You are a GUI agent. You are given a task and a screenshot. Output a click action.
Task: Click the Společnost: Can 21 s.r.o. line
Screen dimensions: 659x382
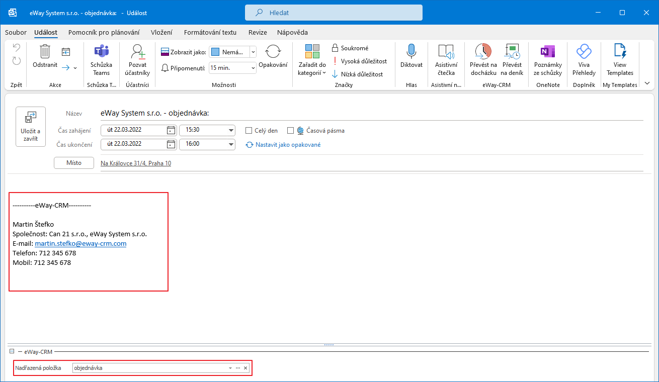click(x=79, y=234)
